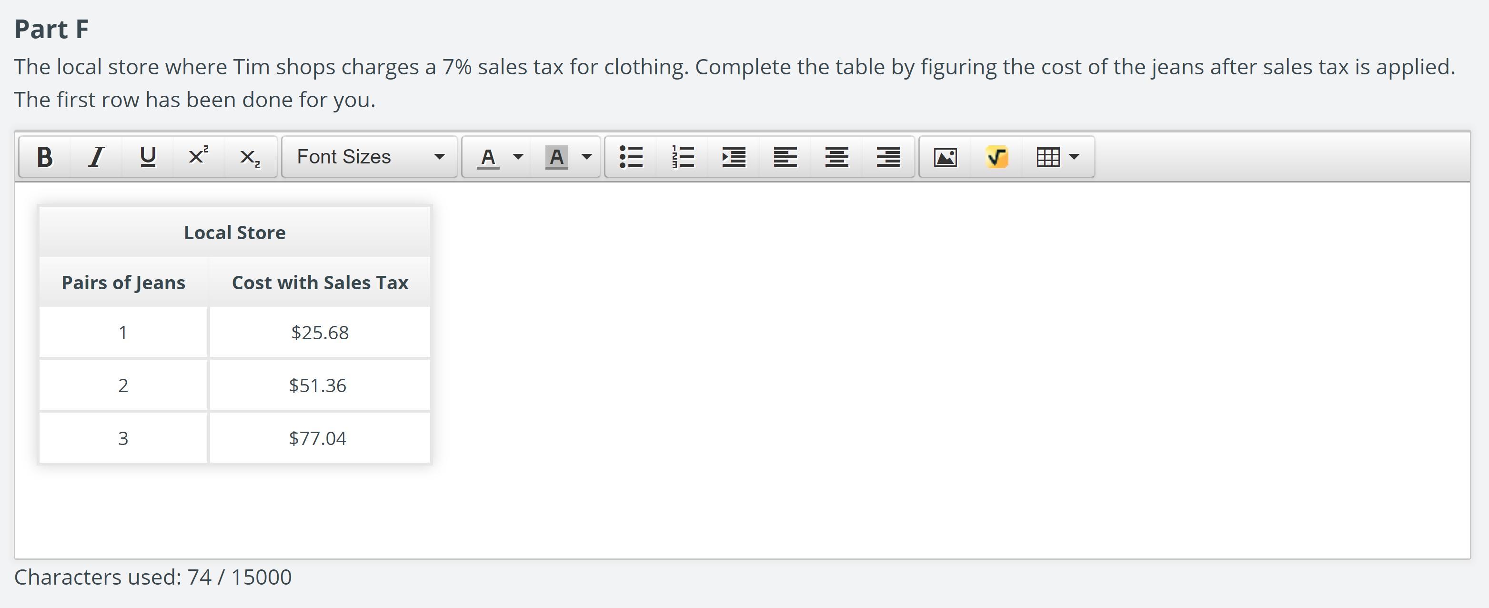Click the $51.36 table cell

point(319,385)
